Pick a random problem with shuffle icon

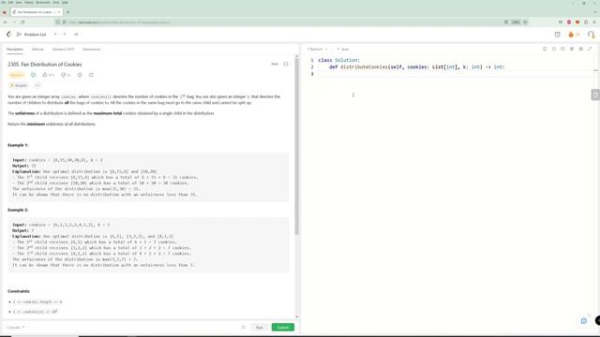pyautogui.click(x=76, y=35)
